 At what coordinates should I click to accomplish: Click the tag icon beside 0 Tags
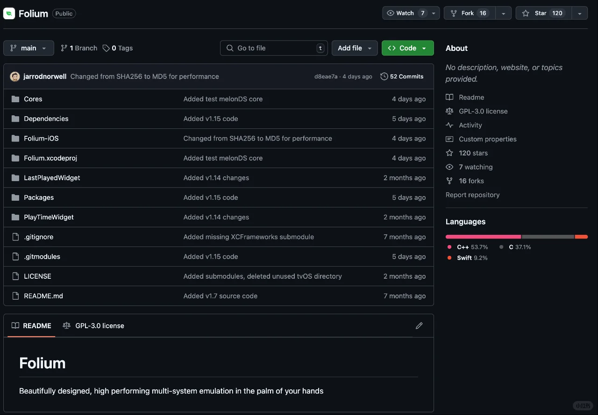[x=107, y=48]
